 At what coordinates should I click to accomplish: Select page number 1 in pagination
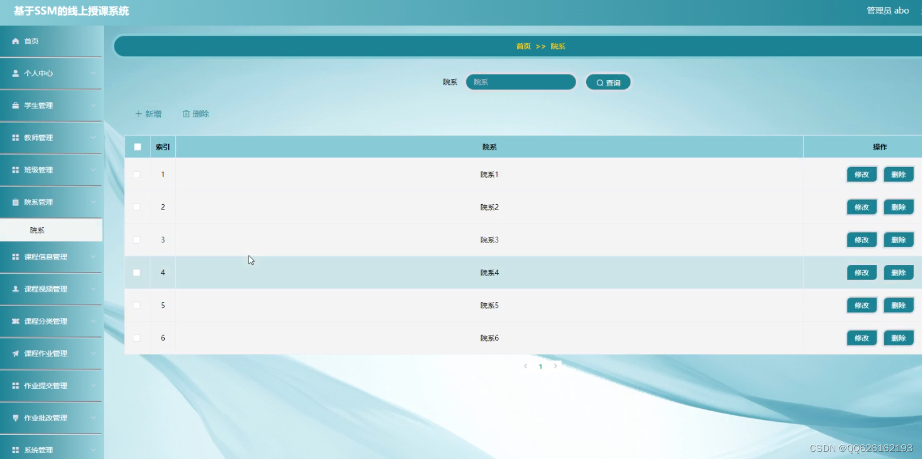(540, 366)
